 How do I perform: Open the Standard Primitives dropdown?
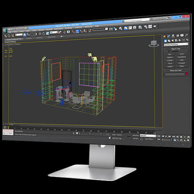(x=176, y=44)
